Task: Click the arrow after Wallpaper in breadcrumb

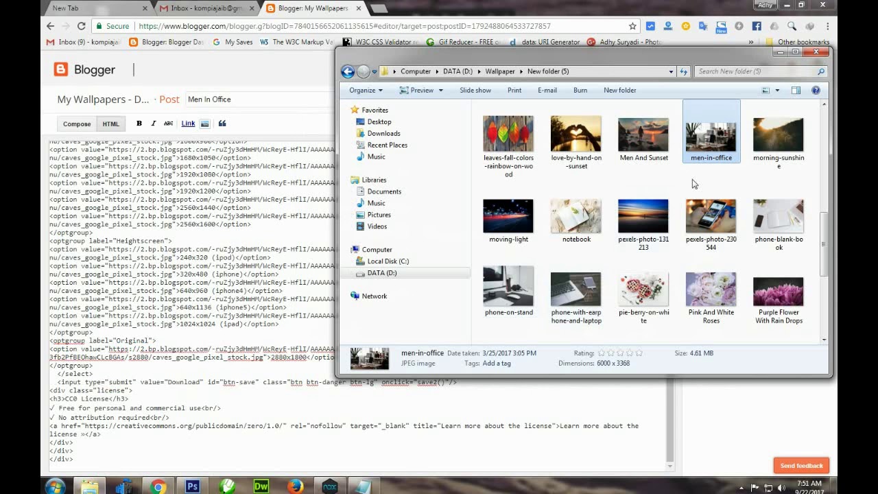Action: tap(521, 71)
